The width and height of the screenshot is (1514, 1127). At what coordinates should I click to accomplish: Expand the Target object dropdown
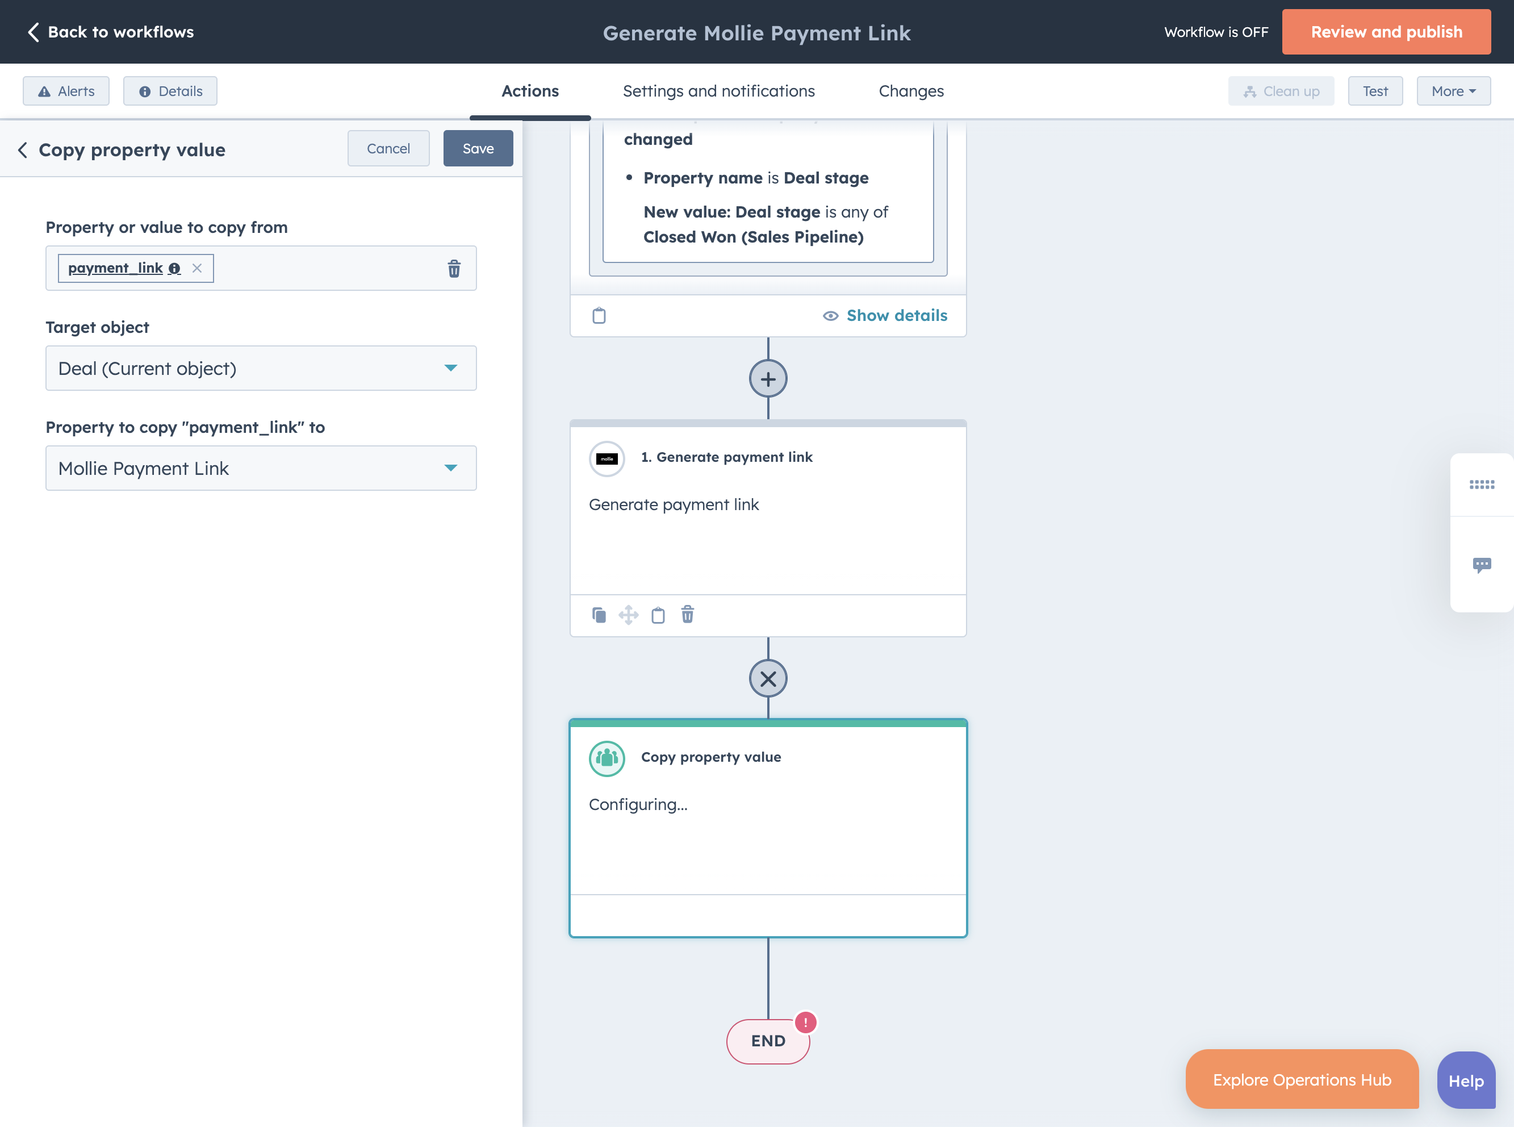[x=261, y=369]
